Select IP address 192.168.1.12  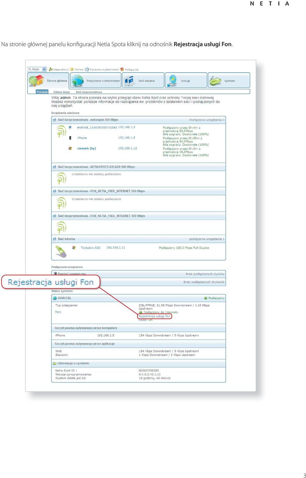coord(127,148)
